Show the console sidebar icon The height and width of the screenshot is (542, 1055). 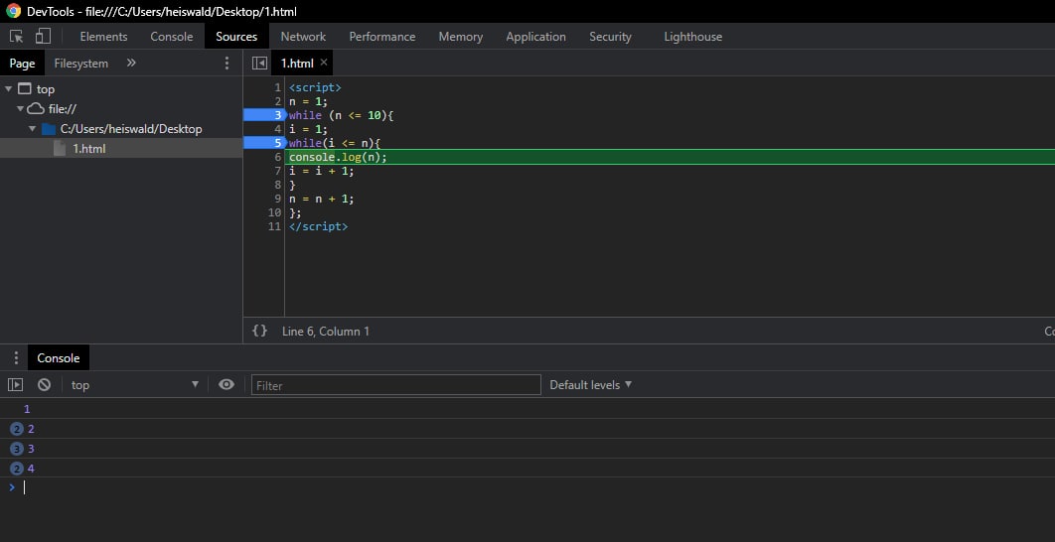pyautogui.click(x=15, y=384)
